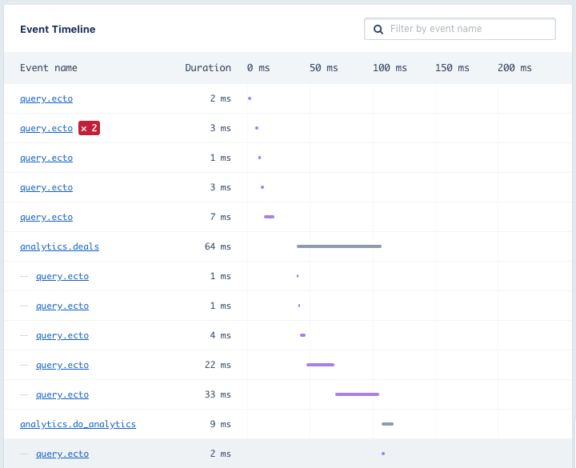Click the 64 ms duration value

click(218, 246)
